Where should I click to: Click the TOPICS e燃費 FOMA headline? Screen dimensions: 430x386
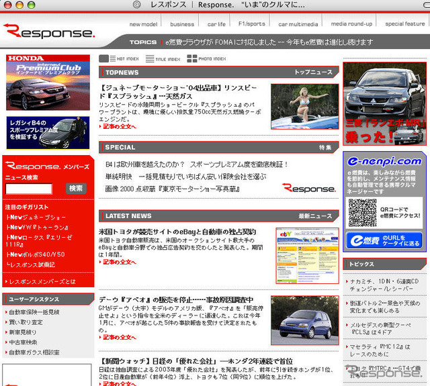pos(269,42)
